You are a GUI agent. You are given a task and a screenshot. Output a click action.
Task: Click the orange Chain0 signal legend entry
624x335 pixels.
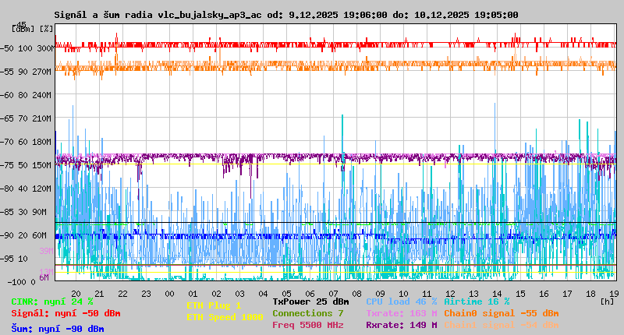coord(501,313)
